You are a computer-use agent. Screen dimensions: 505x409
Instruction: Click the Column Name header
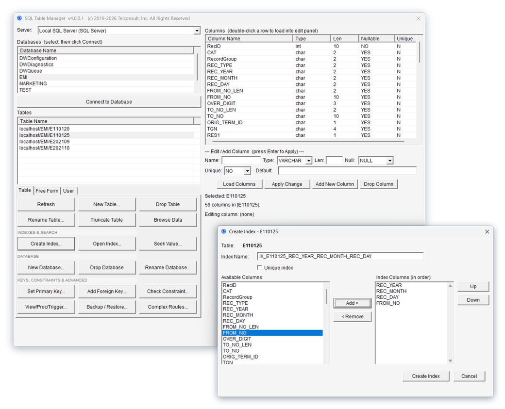pyautogui.click(x=249, y=39)
